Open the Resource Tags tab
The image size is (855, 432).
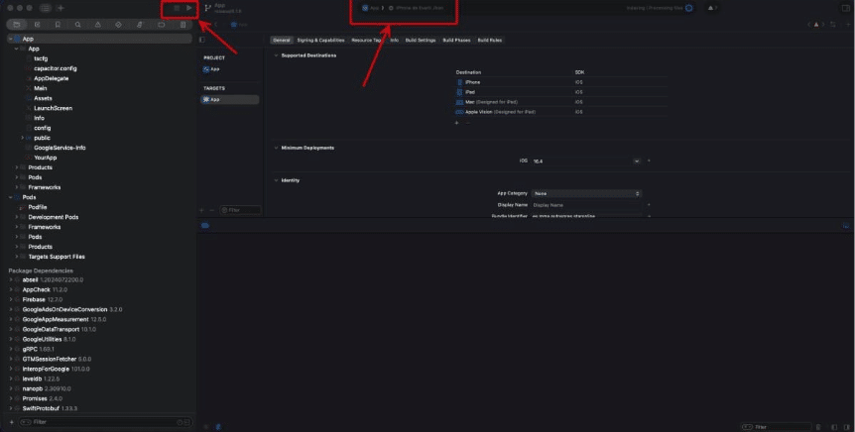[366, 41]
